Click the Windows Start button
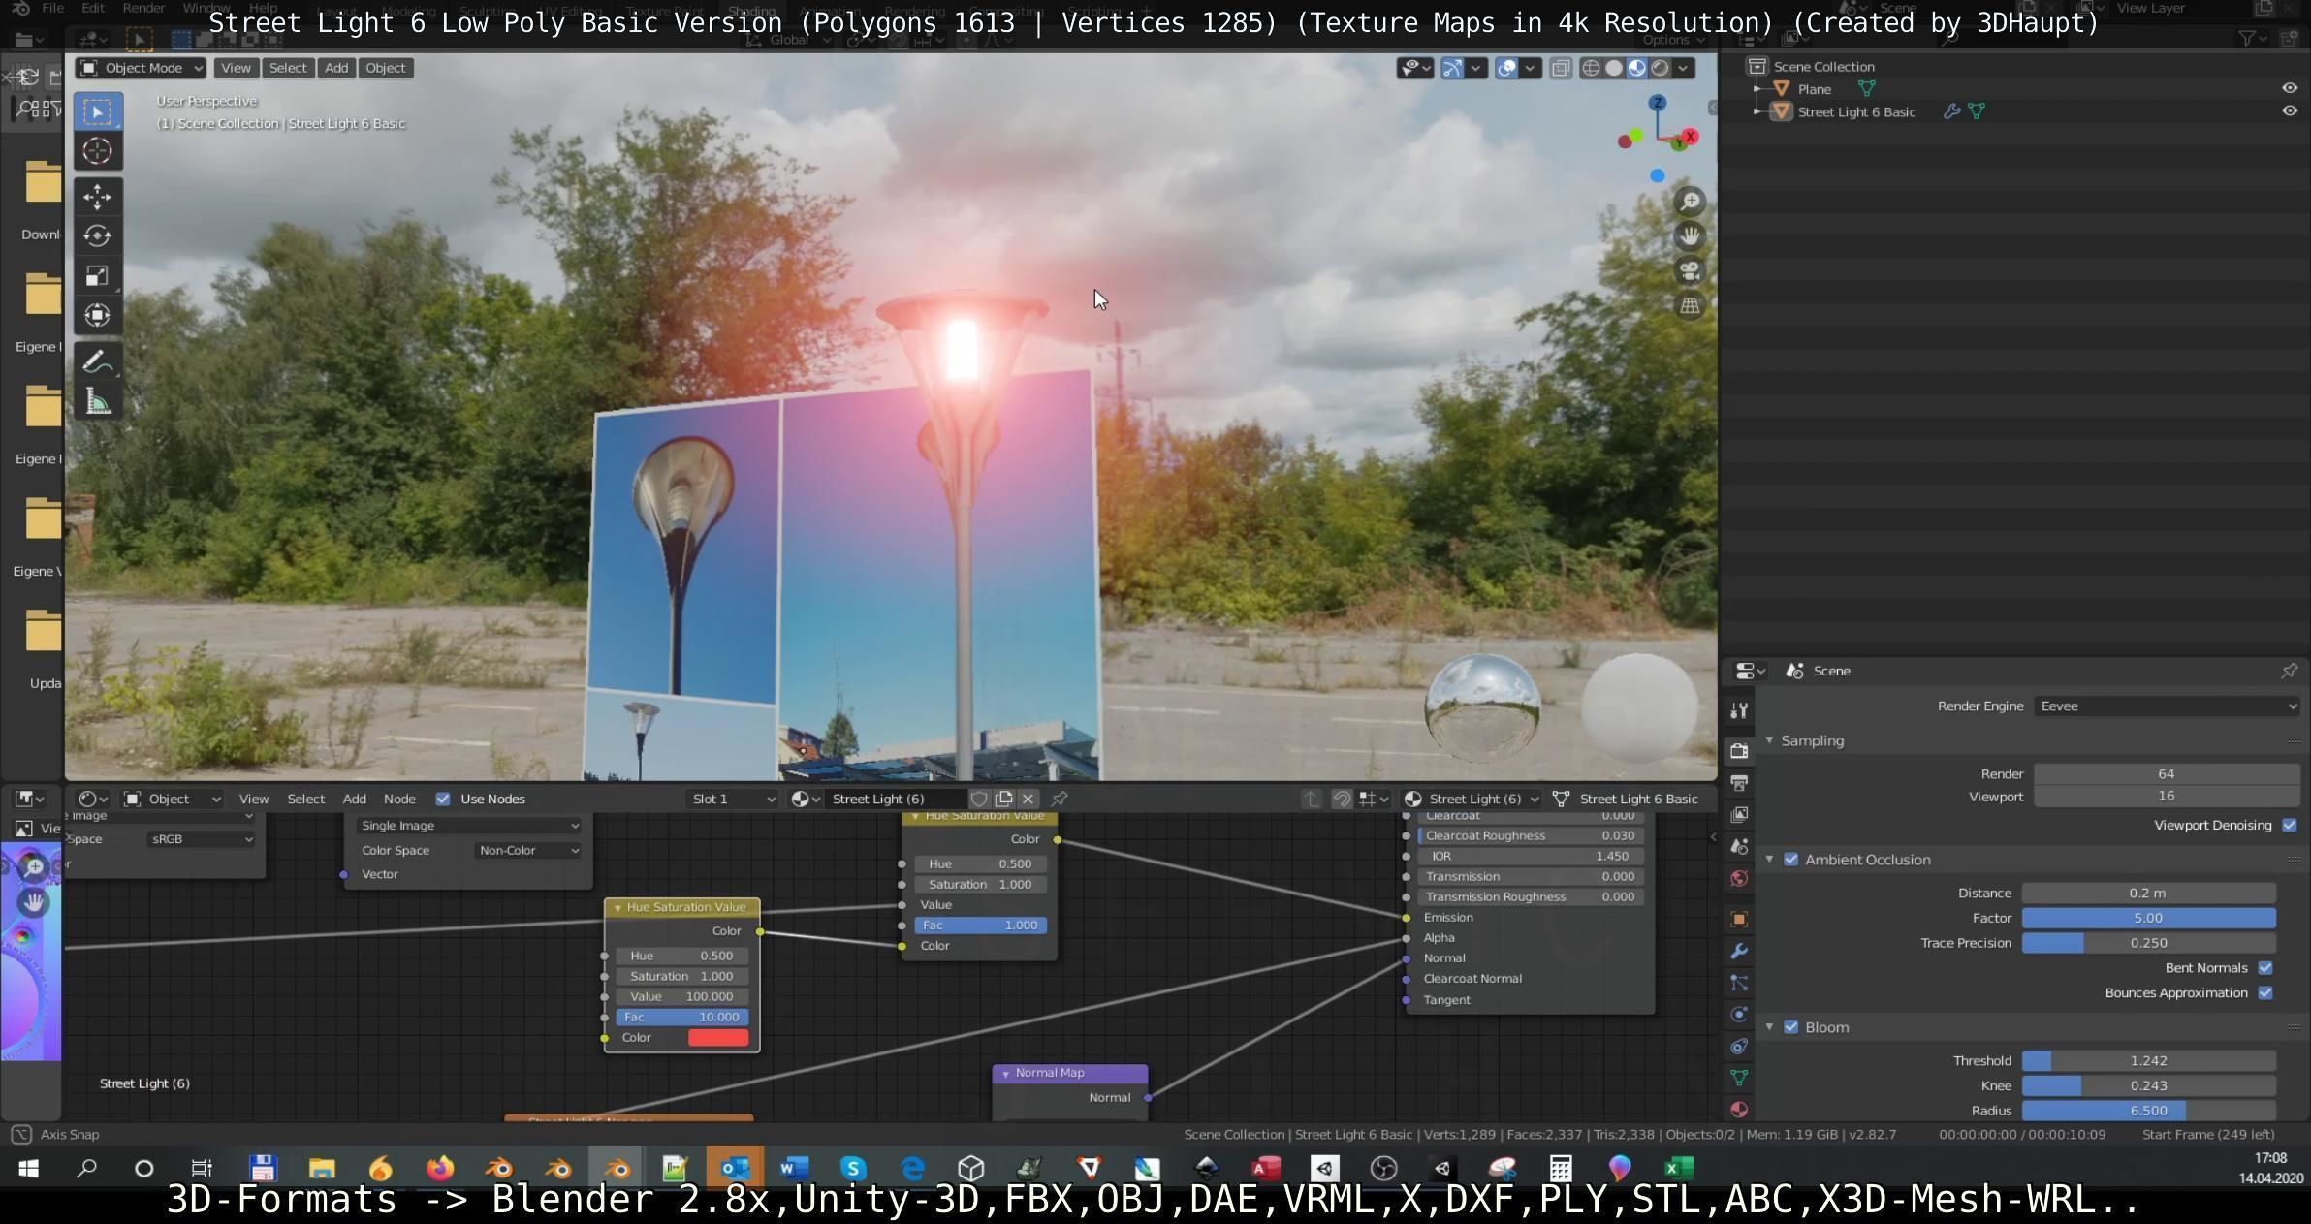 pyautogui.click(x=28, y=1168)
